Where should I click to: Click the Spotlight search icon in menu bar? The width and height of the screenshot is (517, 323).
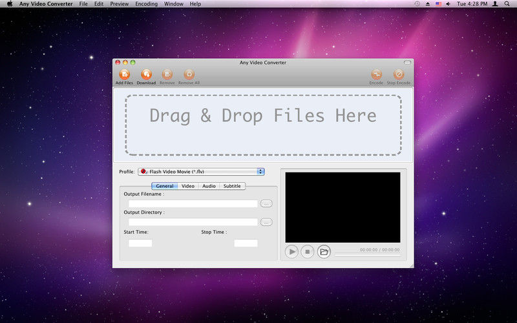509,4
